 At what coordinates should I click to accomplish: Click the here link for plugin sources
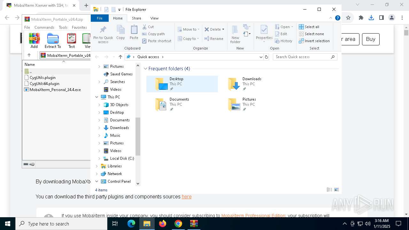point(187,197)
